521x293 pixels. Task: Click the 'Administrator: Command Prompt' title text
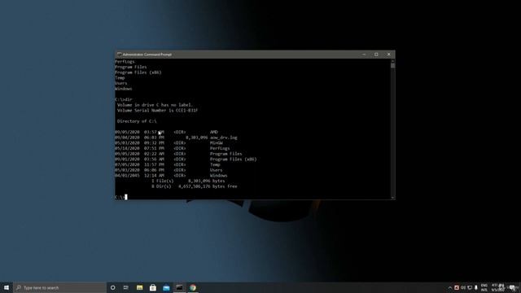tap(147, 55)
